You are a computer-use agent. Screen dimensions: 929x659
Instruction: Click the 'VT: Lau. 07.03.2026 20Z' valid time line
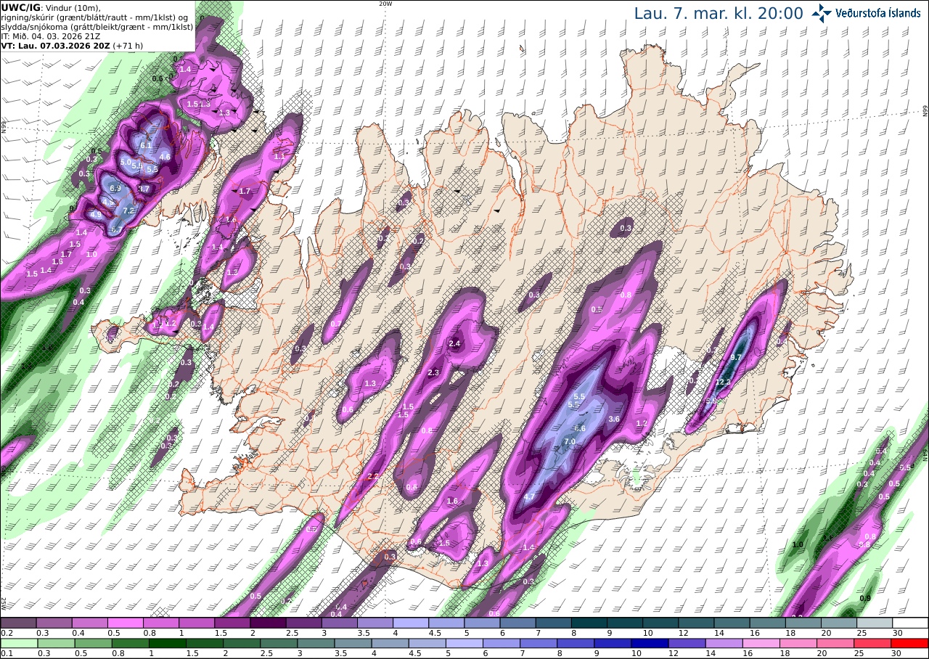click(x=56, y=45)
